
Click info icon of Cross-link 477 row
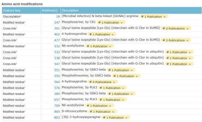coord(17,40)
